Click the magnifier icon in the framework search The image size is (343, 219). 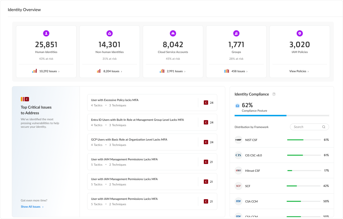(x=324, y=127)
